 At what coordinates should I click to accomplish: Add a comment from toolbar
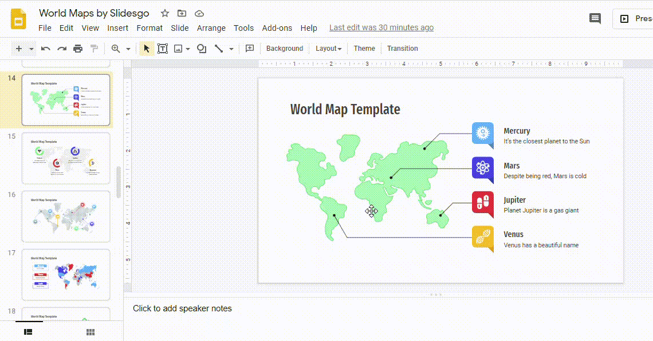[249, 49]
